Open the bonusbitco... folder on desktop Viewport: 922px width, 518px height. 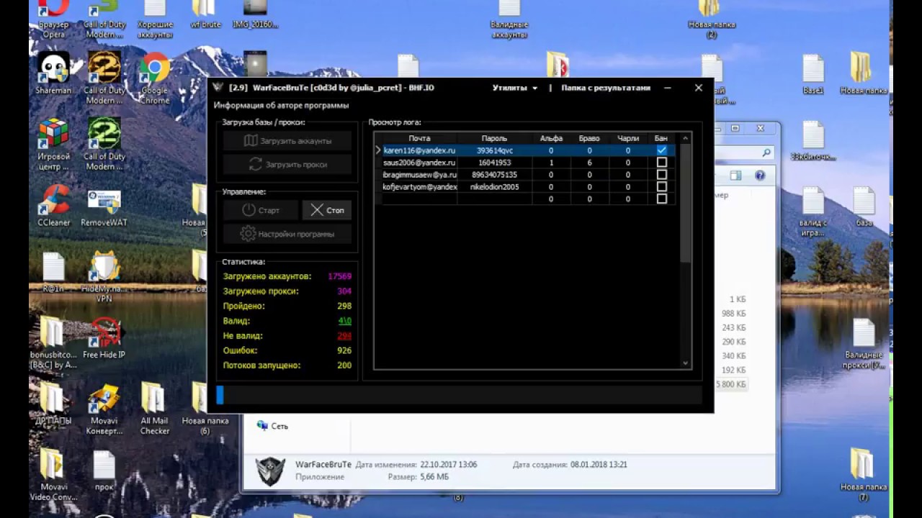click(x=54, y=343)
